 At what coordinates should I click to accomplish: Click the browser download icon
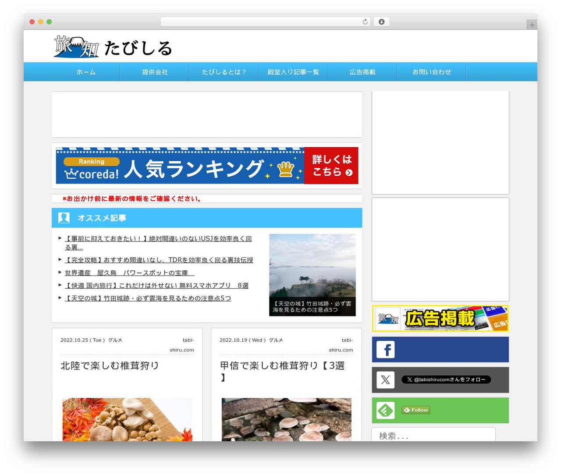click(x=381, y=22)
